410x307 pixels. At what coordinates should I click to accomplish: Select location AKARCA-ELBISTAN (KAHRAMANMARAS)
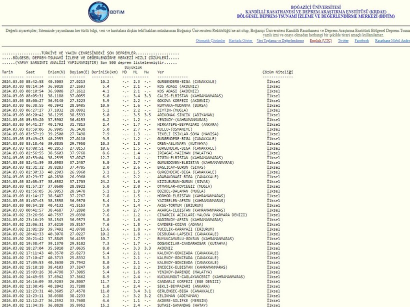click(x=191, y=211)
